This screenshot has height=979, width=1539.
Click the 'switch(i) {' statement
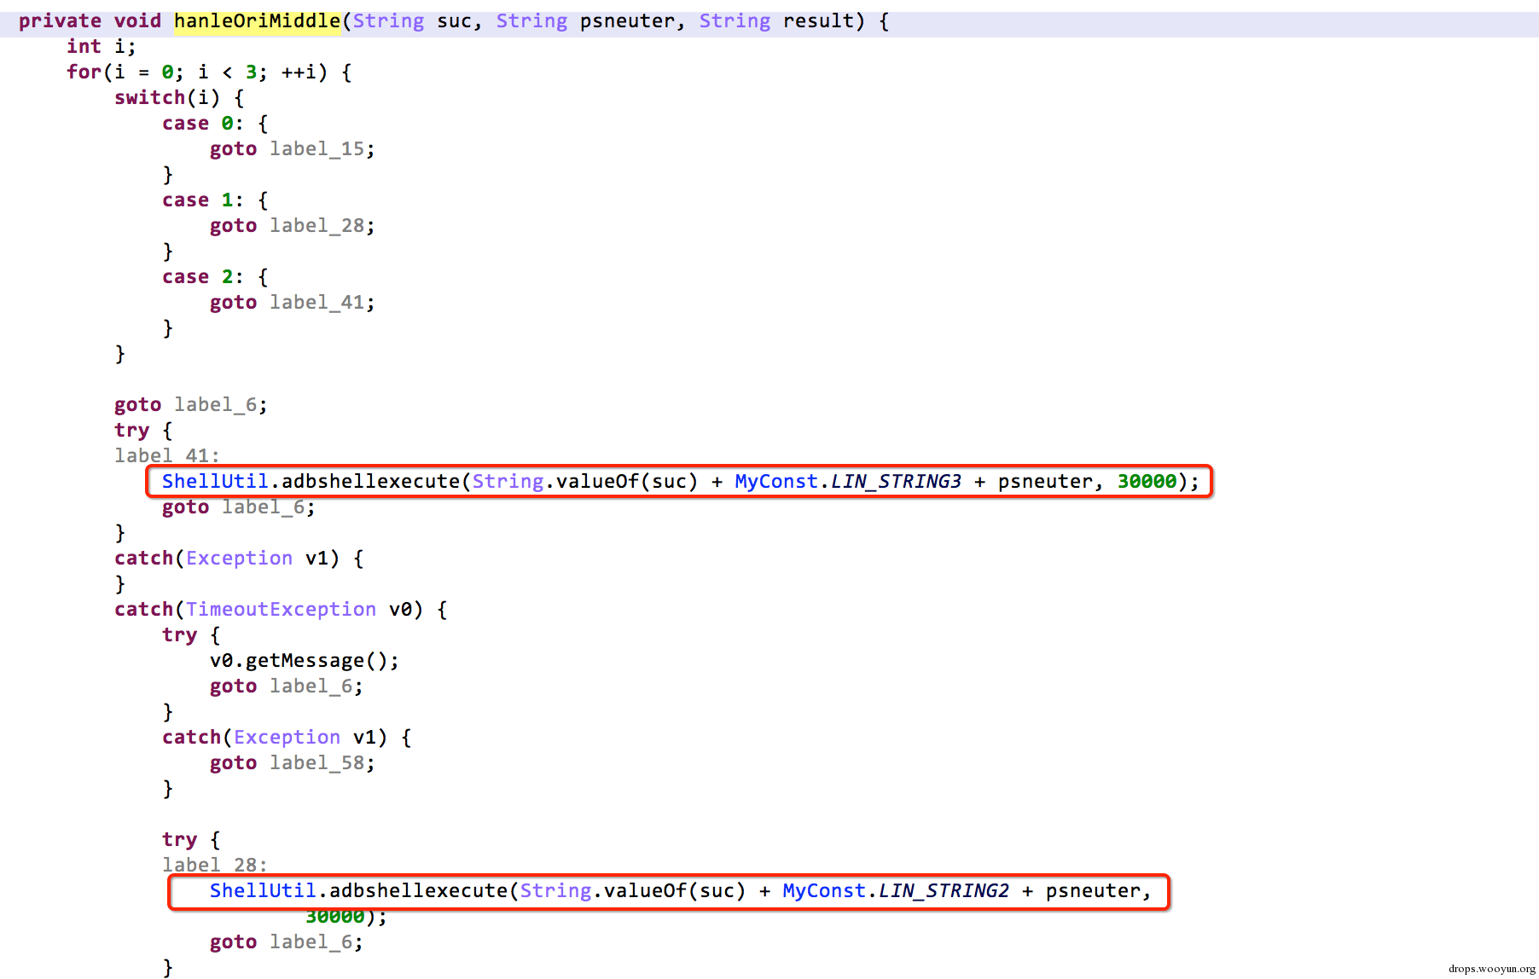(179, 98)
